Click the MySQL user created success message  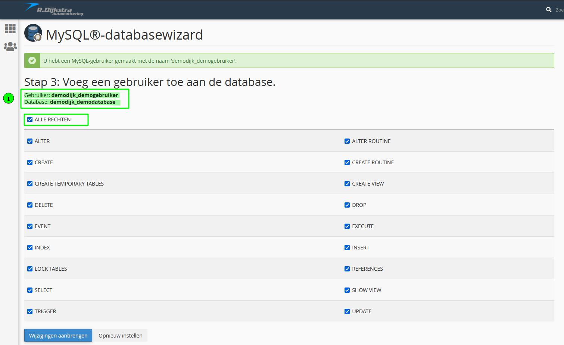(140, 61)
